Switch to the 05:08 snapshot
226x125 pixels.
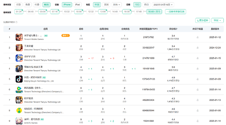(43, 12)
